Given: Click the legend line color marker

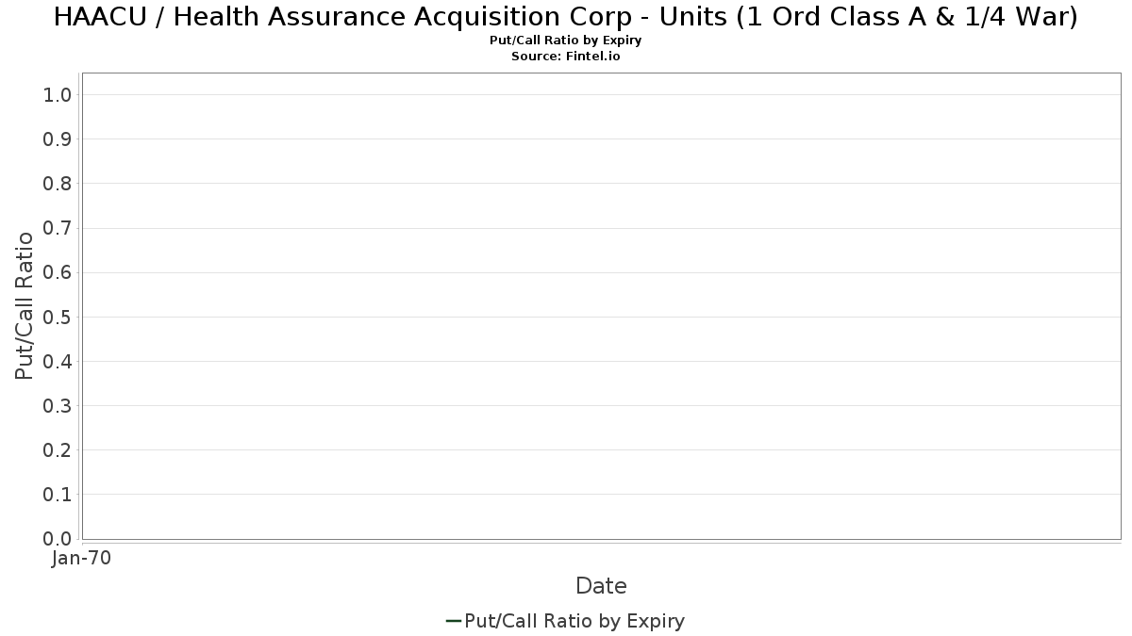Looking at the screenshot, I should (453, 621).
